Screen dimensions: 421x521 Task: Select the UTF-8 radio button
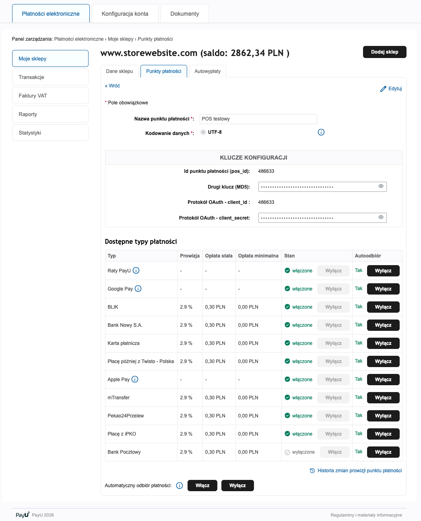[203, 132]
